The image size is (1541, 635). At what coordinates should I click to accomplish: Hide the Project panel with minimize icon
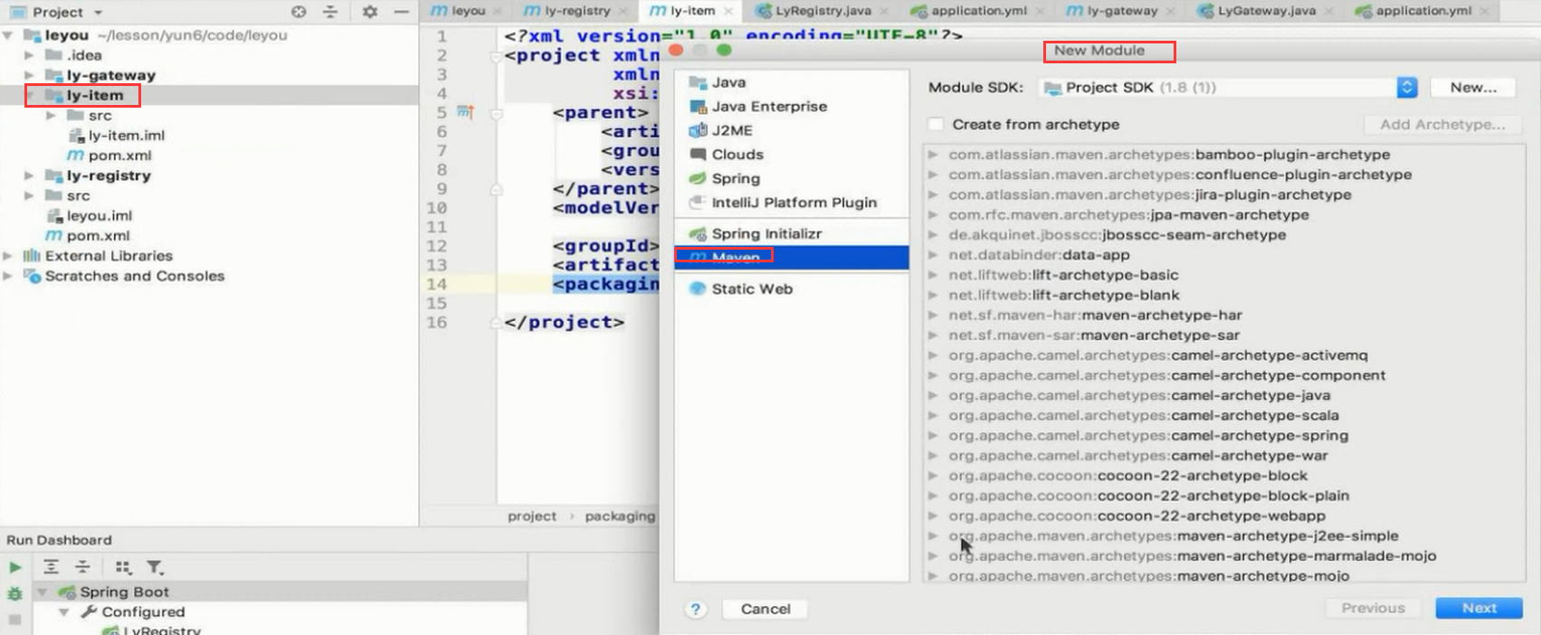(x=401, y=12)
